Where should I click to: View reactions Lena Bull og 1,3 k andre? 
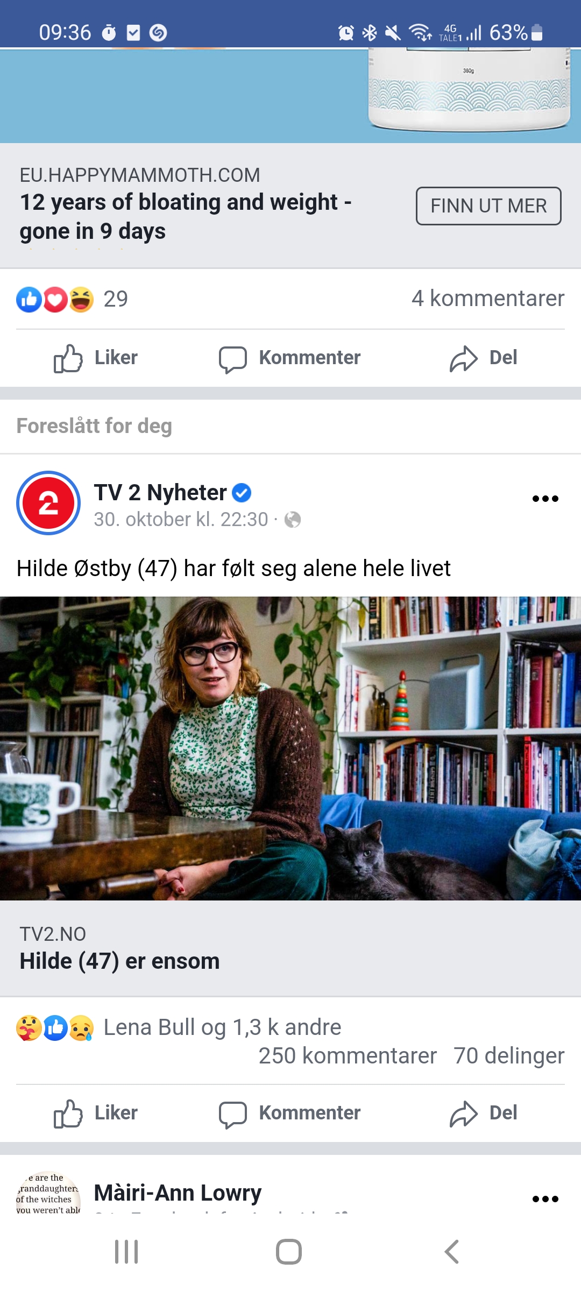pos(179,1027)
